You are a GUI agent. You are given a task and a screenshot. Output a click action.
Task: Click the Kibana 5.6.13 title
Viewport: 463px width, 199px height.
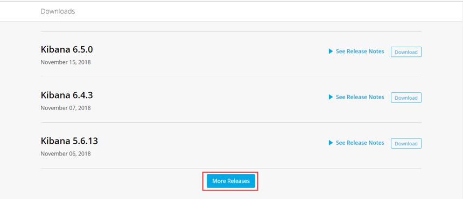point(69,141)
